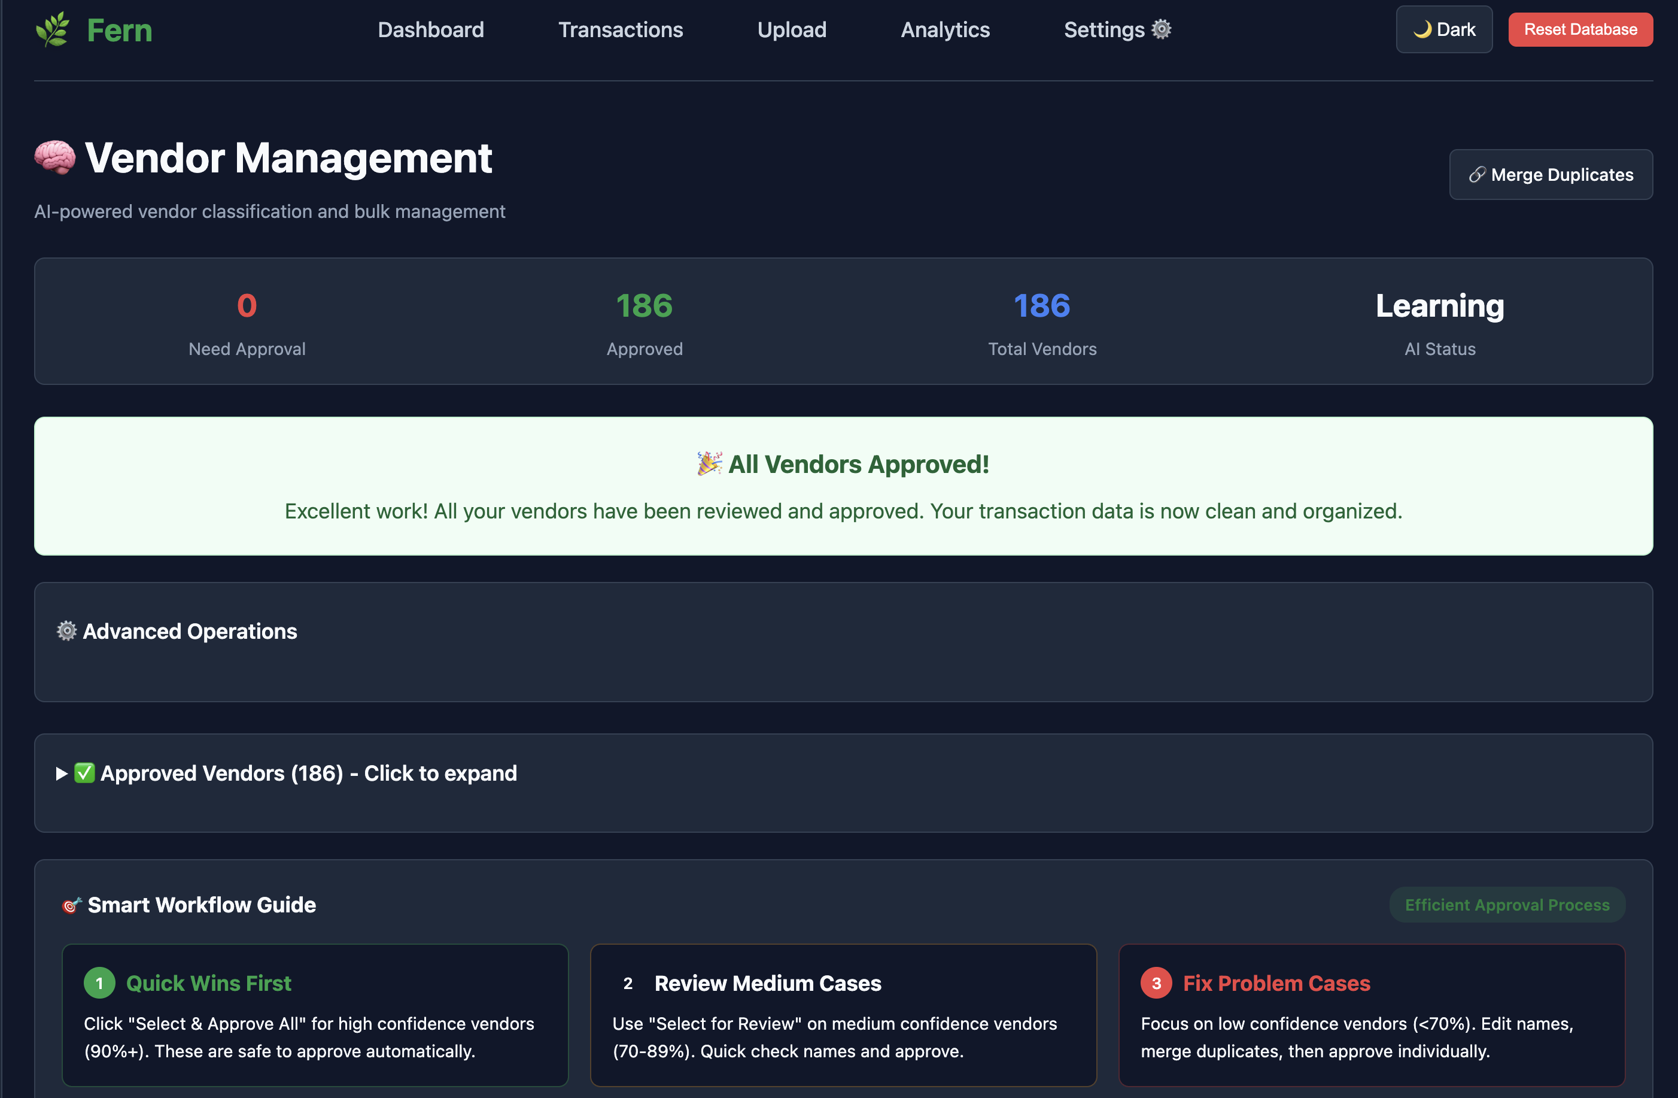
Task: Click the AI Status label
Action: pos(1440,349)
